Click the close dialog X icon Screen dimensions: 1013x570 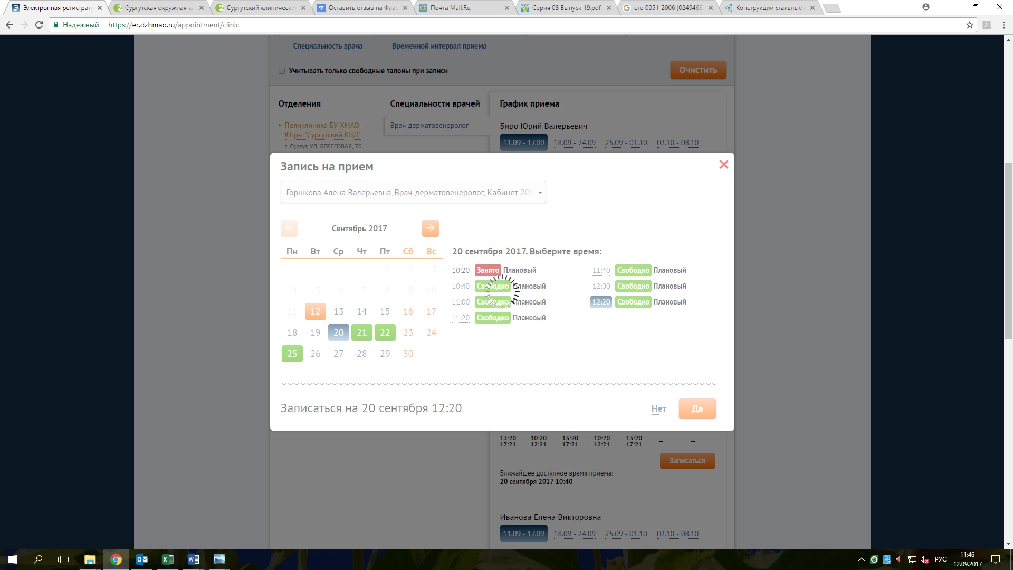723,164
